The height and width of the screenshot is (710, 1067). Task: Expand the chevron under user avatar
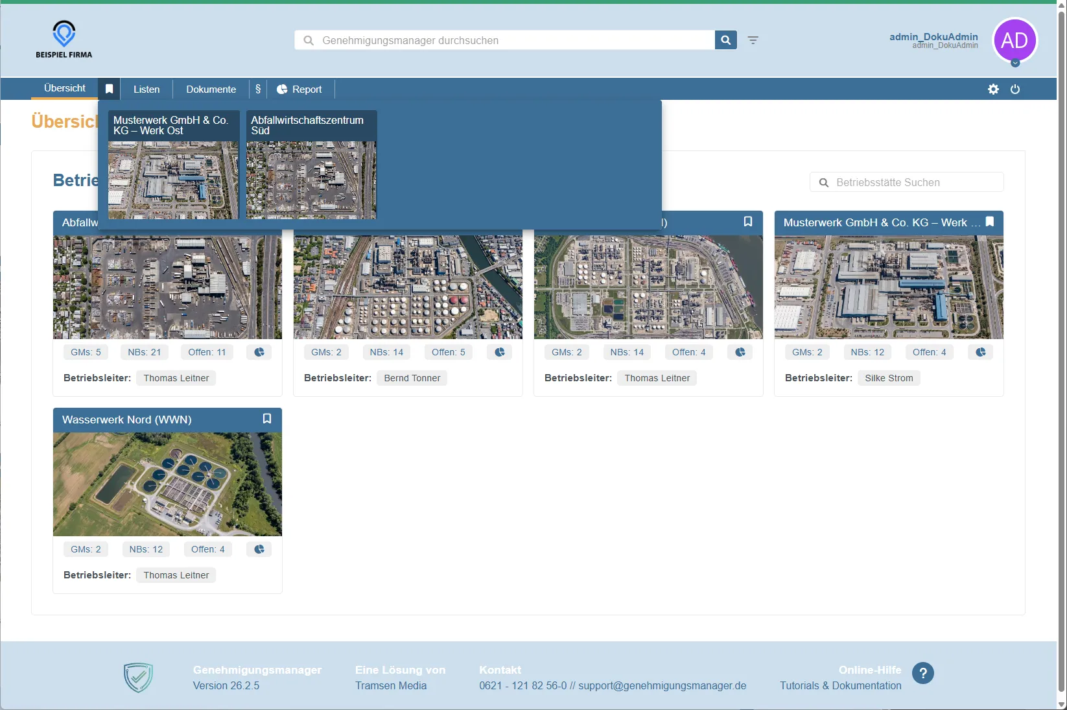1015,63
